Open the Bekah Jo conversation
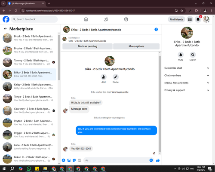The image size is (215, 172). click(29, 159)
